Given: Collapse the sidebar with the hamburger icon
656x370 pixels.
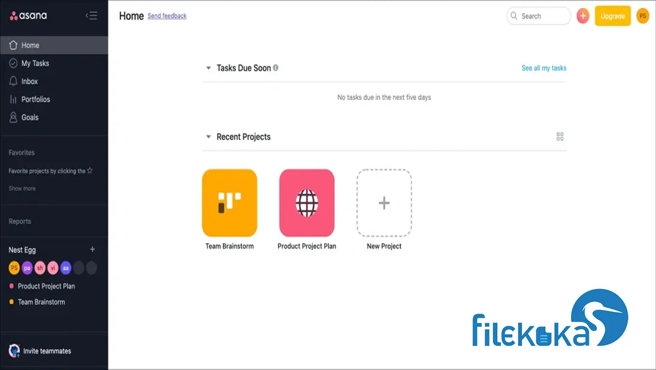Looking at the screenshot, I should coord(91,15).
